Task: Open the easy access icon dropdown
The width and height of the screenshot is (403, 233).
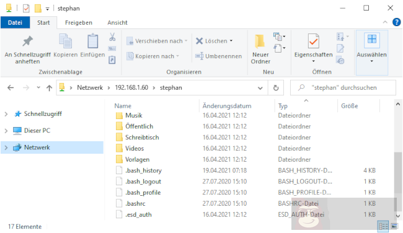Action: (280, 48)
